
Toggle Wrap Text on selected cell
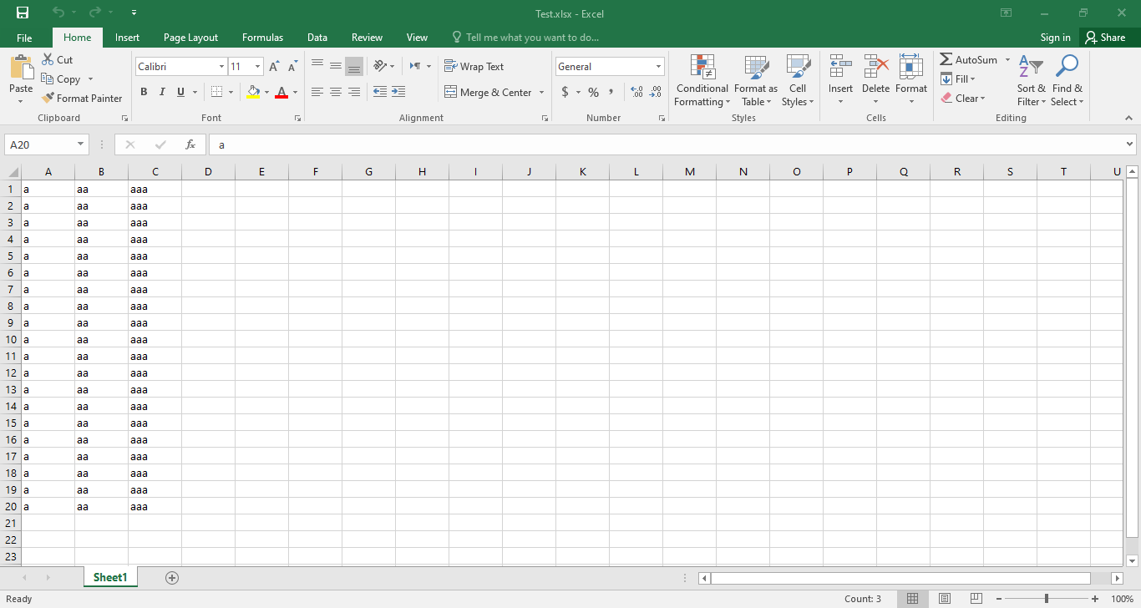coord(474,67)
